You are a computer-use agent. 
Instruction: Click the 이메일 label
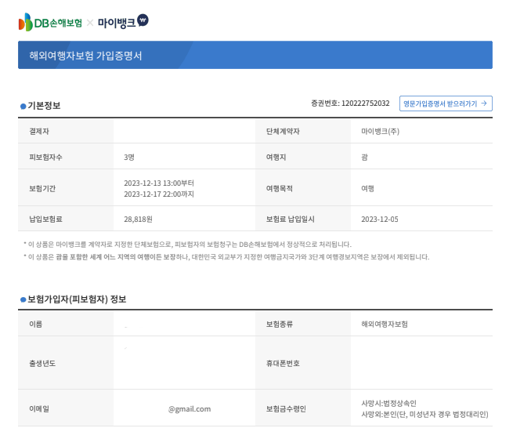39,408
